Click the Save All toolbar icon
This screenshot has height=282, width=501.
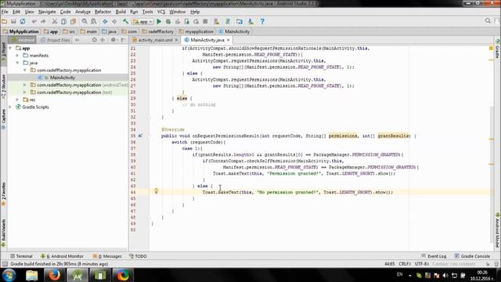(13, 22)
